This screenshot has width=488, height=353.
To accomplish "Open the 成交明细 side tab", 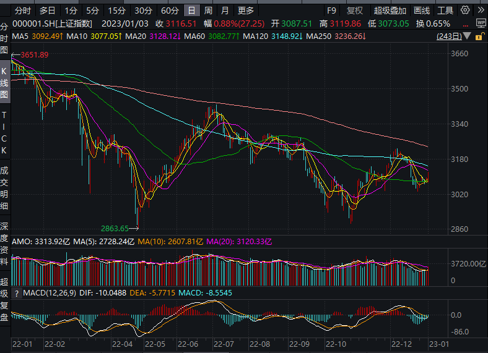I will [4, 187].
